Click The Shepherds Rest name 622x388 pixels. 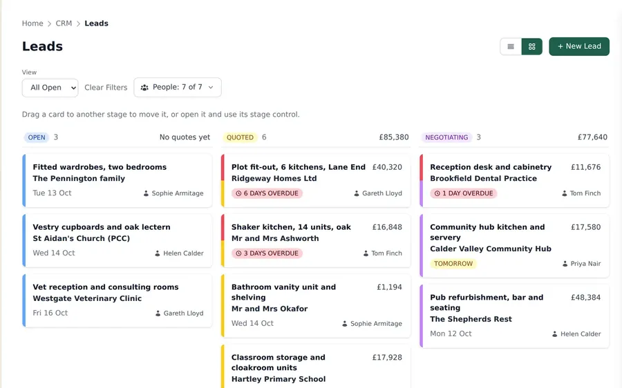coord(471,320)
